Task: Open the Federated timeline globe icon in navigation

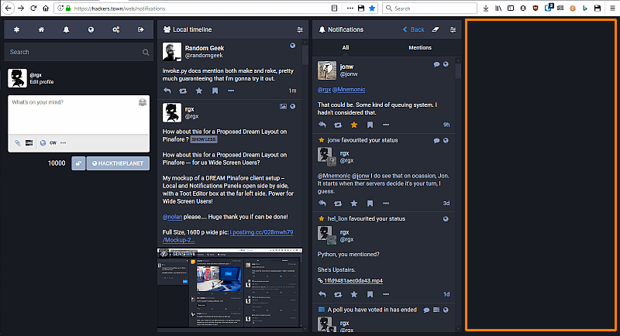Action: pos(91,29)
